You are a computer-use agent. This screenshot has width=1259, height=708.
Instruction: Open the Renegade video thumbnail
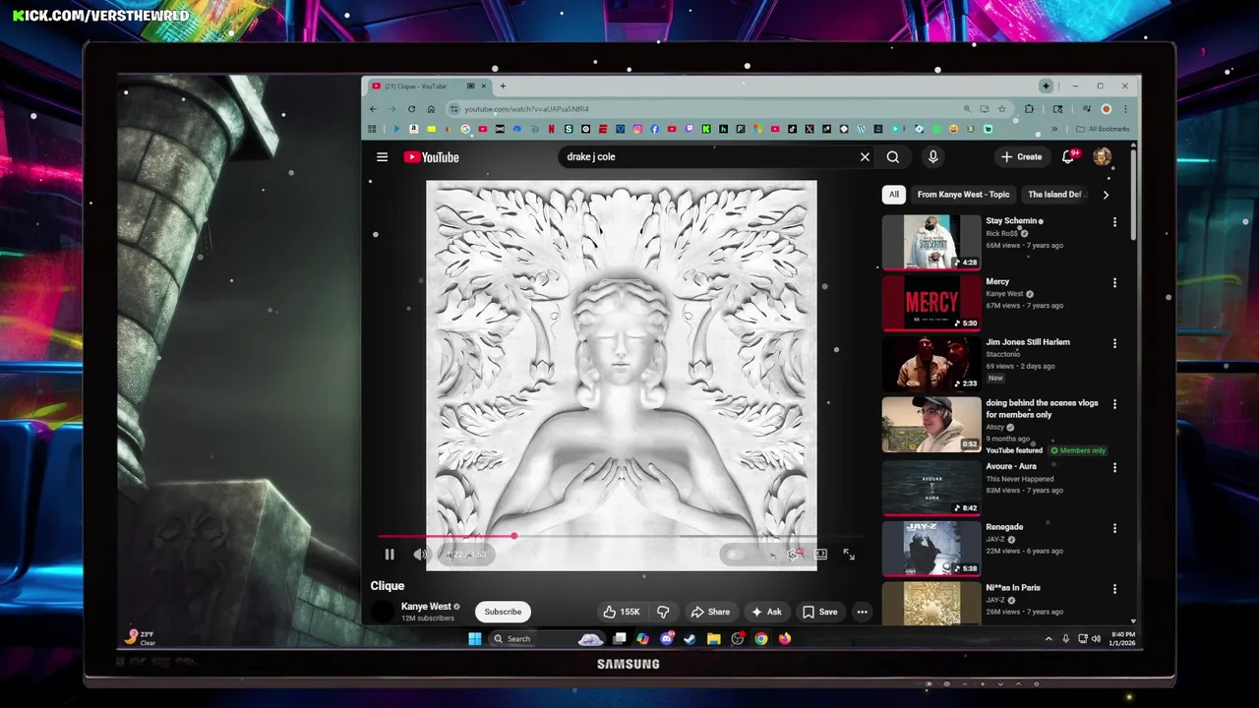931,548
